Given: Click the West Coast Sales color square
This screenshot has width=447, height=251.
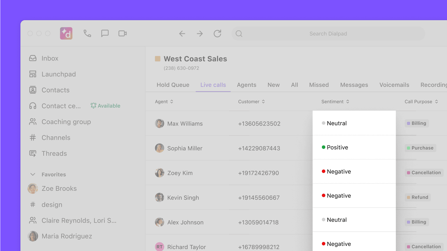Looking at the screenshot, I should click(x=158, y=59).
